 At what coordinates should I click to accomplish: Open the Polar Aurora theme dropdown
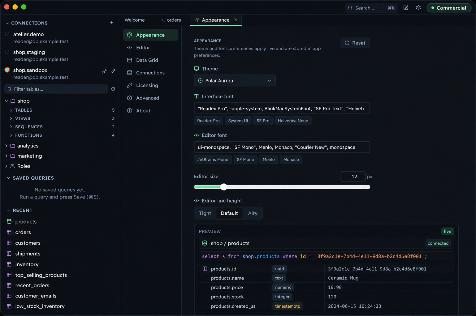click(x=235, y=80)
